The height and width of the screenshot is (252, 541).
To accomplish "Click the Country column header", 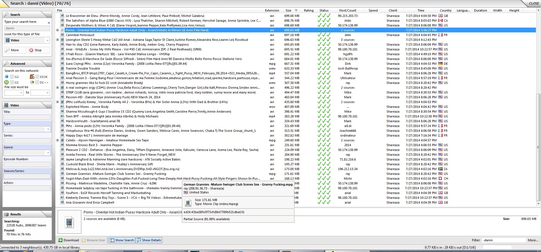I will click(x=446, y=10).
